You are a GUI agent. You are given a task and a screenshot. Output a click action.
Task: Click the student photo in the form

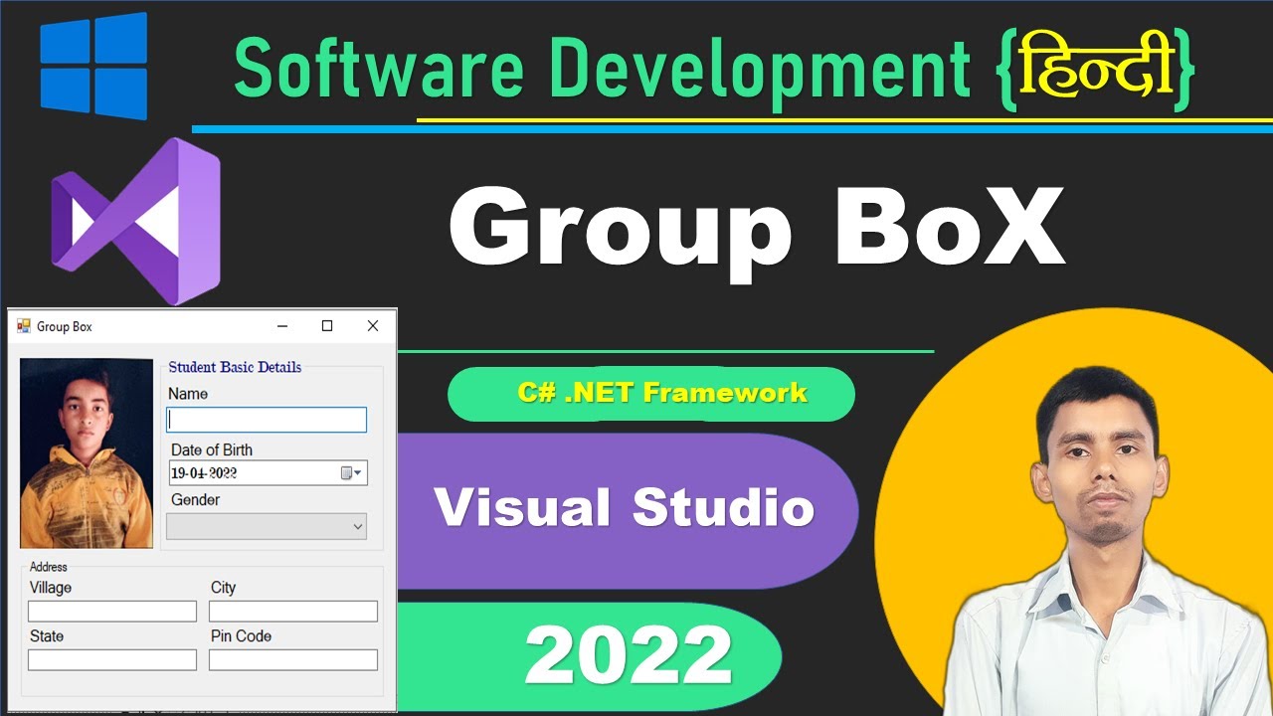pos(87,453)
